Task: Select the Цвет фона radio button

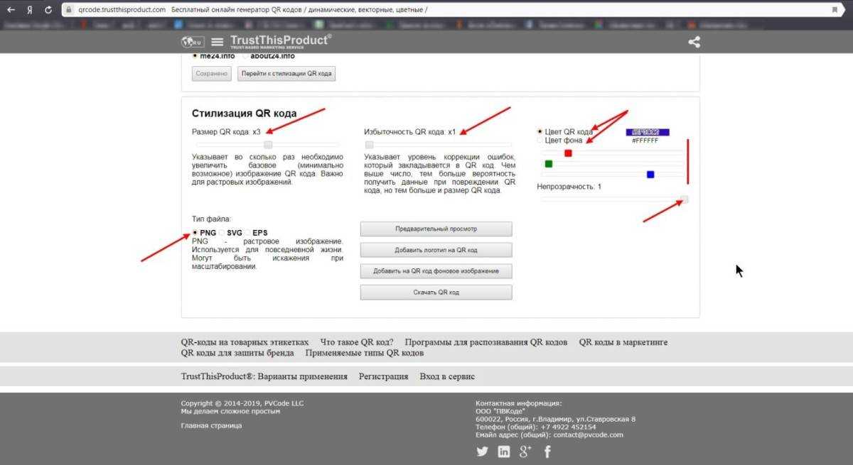Action: tap(540, 141)
